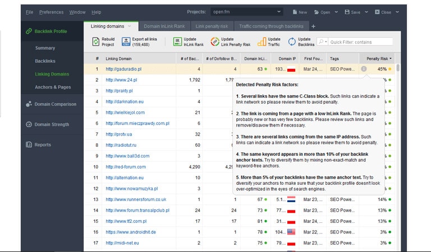Click info icon on gaduradio.pl penalty risk
Screen dimensions: 431x252
point(364,69)
